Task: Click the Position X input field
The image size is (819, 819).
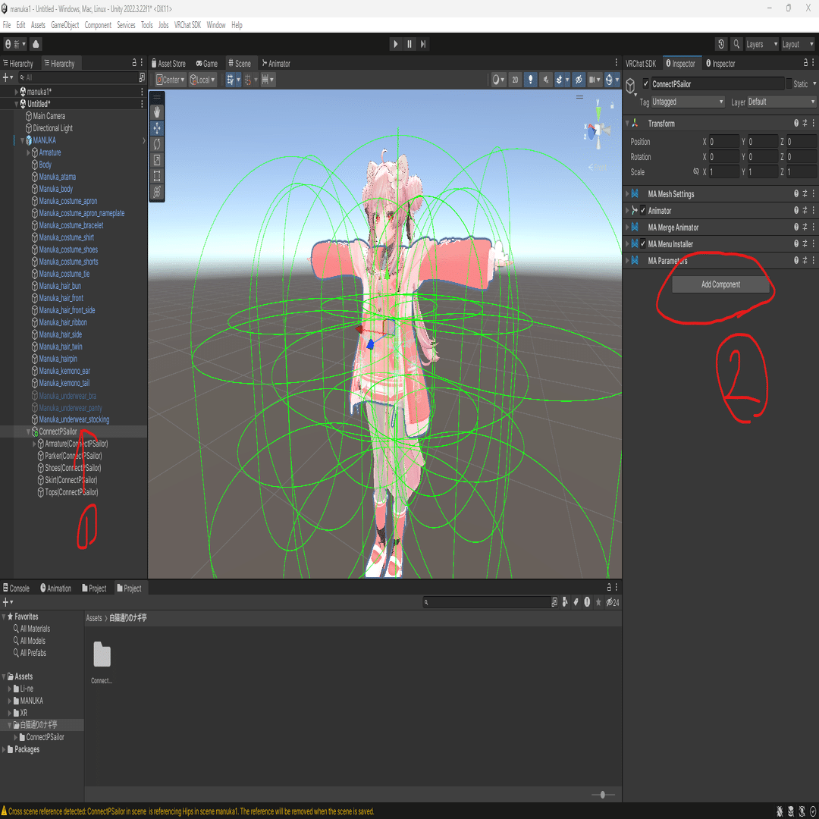Action: click(x=724, y=142)
